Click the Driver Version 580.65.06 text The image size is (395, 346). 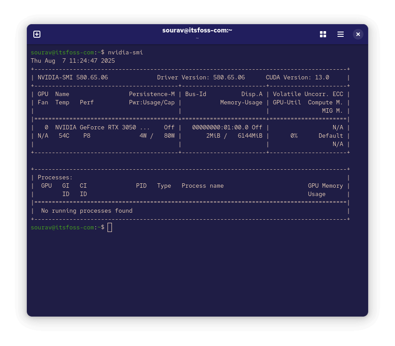(201, 78)
